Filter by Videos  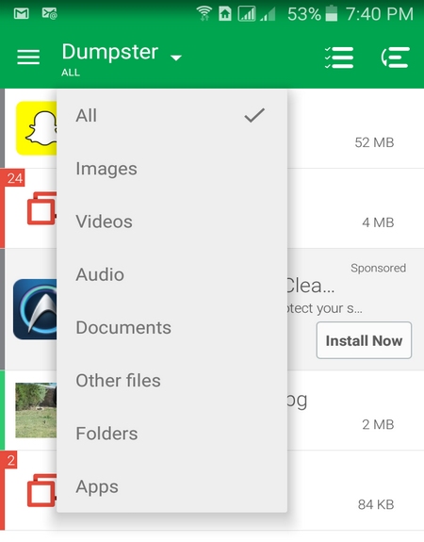(x=171, y=222)
